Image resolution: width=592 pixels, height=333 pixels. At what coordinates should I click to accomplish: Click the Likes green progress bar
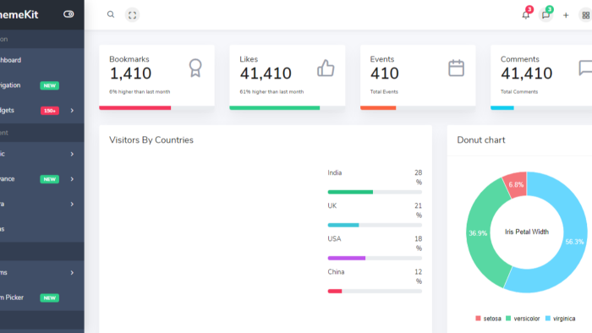point(275,108)
